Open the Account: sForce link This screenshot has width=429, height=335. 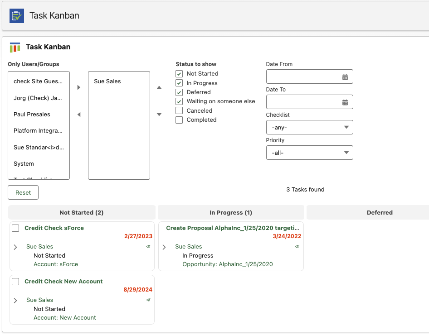(x=56, y=264)
